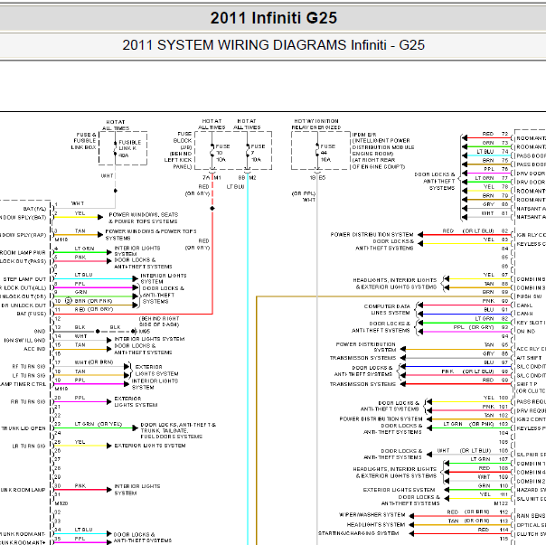Click 'INTERIOR LIGHTS SYSTEM' at the pin 30 PNK wire
546x545 pixels.
pos(137,489)
